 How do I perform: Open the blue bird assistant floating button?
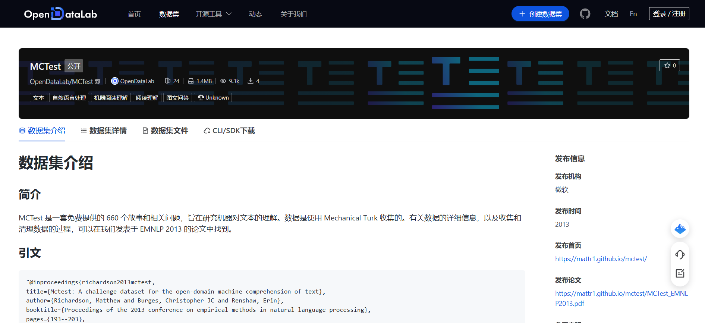click(680, 229)
